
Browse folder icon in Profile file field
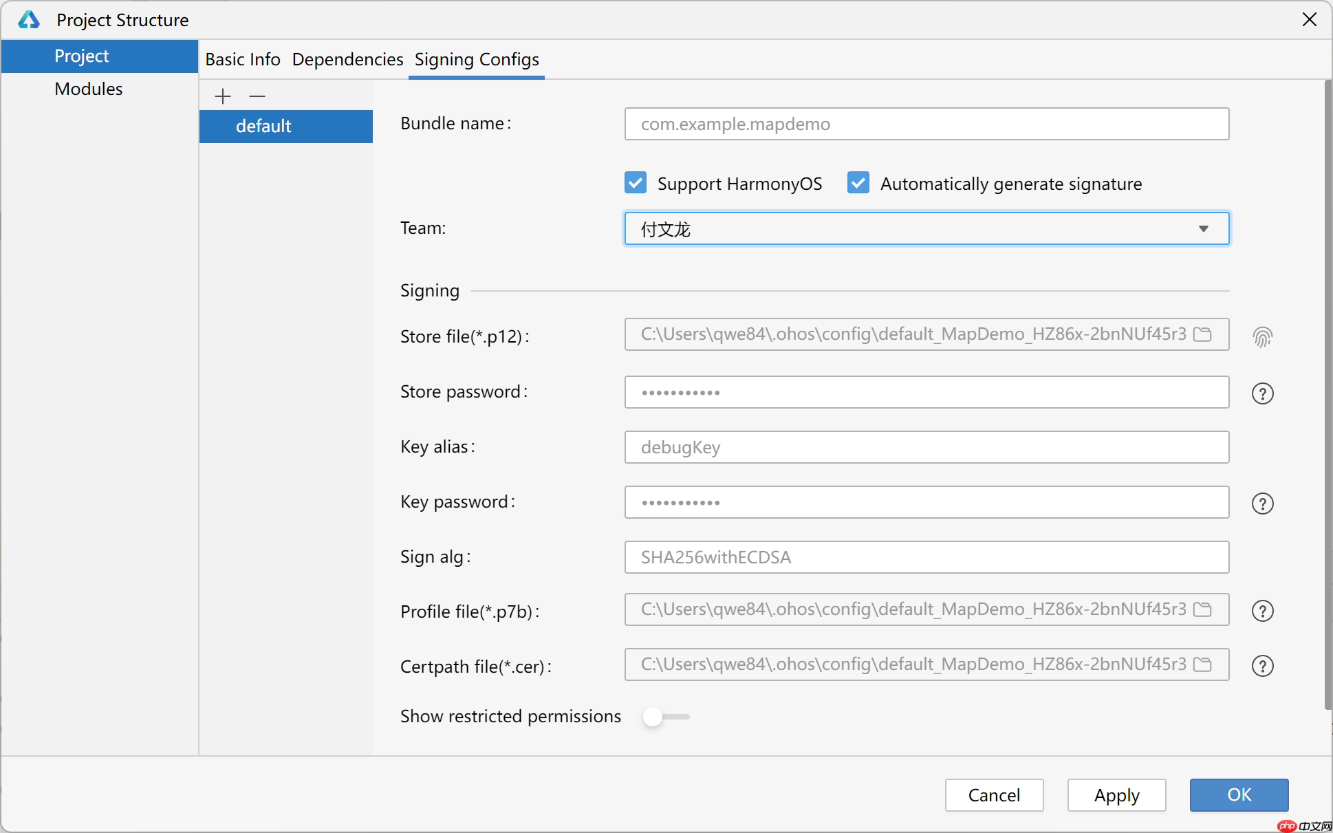[1202, 609]
